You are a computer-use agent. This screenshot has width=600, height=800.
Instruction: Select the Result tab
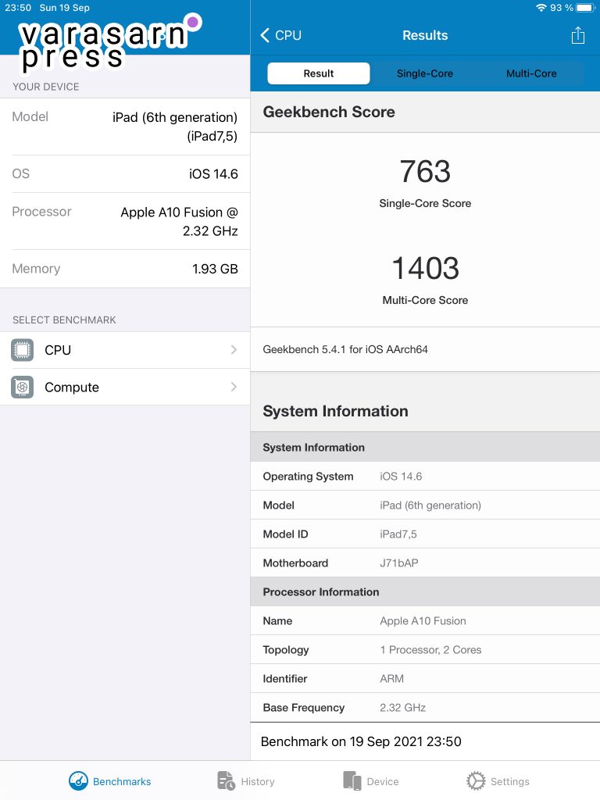319,73
